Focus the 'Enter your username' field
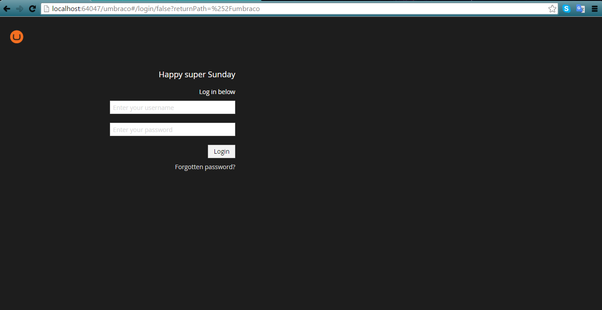The image size is (602, 310). tap(172, 107)
